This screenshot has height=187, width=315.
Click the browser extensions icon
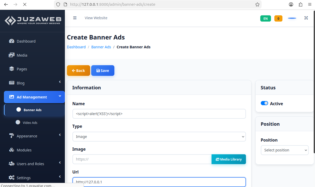pyautogui.click(x=300, y=4)
